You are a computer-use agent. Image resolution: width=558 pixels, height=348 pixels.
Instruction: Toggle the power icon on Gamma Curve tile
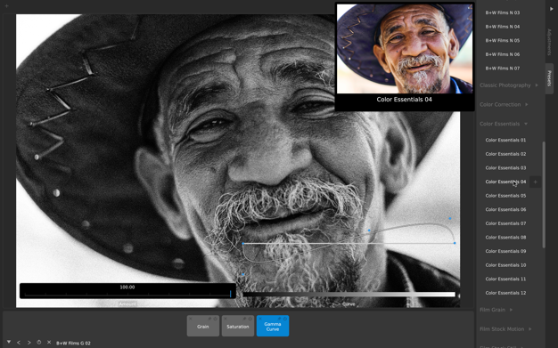point(285,319)
